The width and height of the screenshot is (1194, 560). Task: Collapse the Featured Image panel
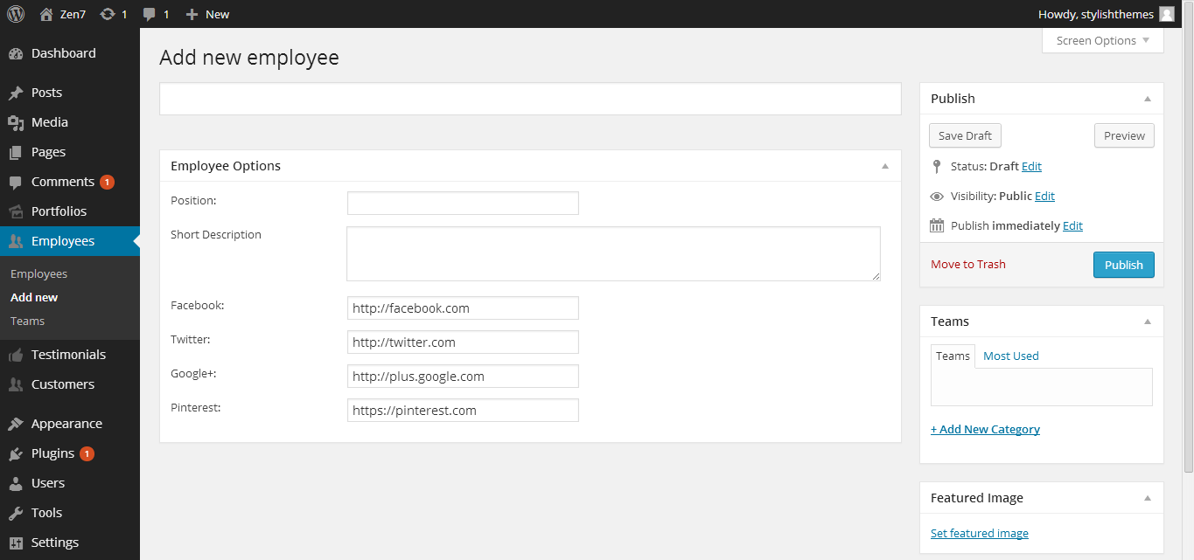[1148, 498]
